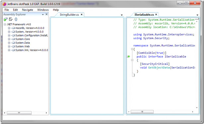
Task: Click the collapse all icon in Assembly Explorer
Action: pos(16,19)
